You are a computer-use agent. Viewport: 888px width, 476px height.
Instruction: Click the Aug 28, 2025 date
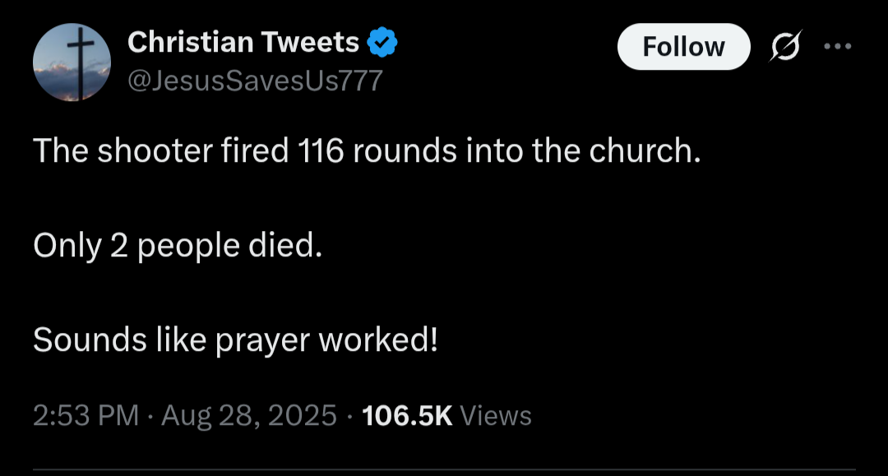coord(249,415)
